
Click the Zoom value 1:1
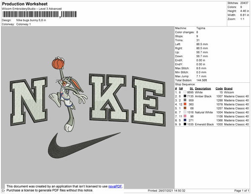tap(242, 19)
